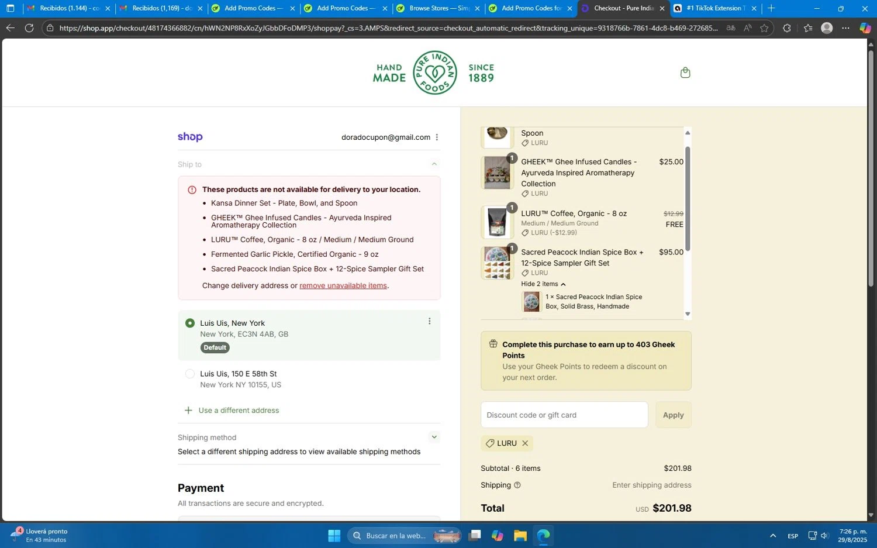Open the Copilot app in taskbar
This screenshot has height=548, width=877.
tap(498, 536)
